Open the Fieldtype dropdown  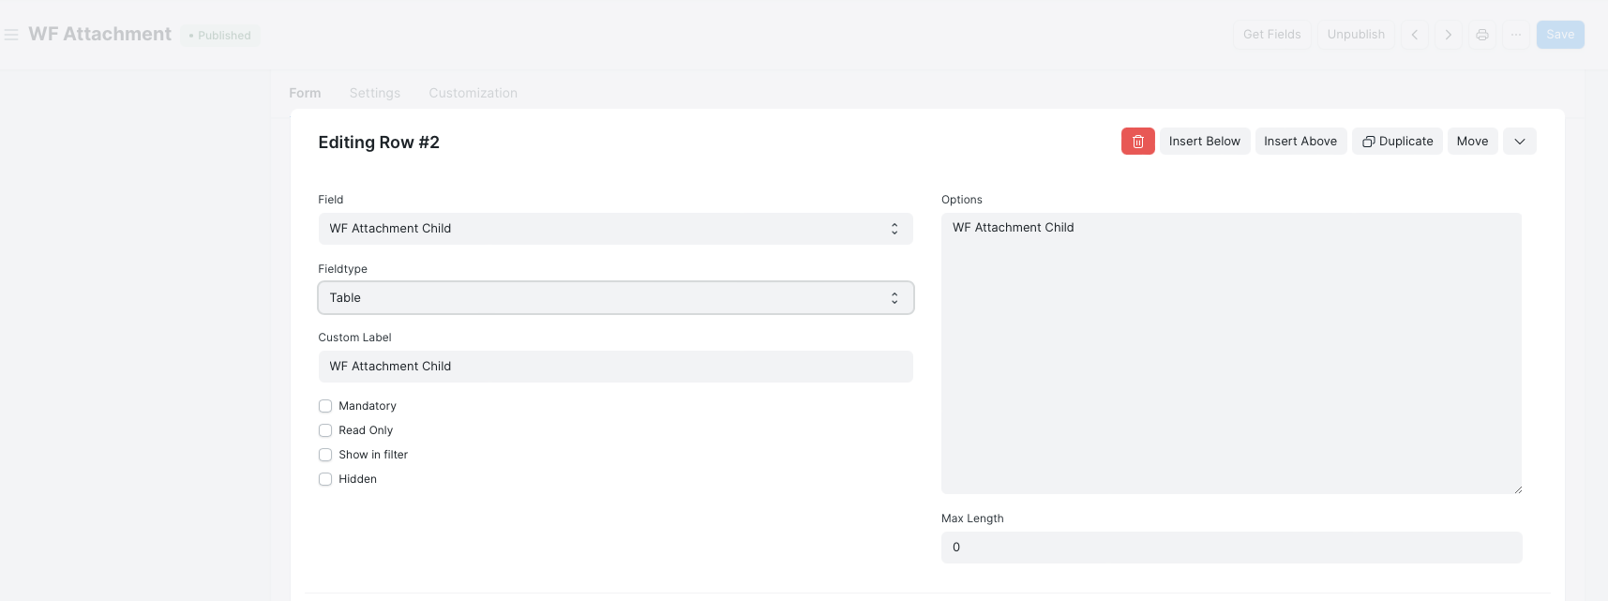(616, 298)
